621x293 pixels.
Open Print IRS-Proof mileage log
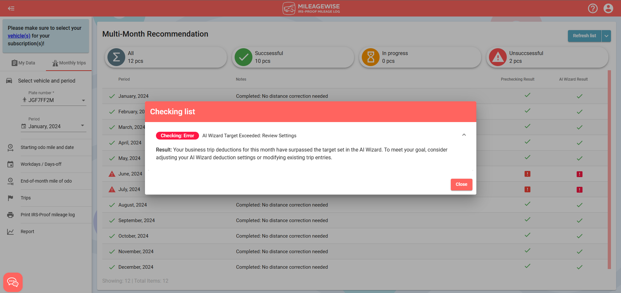48,215
